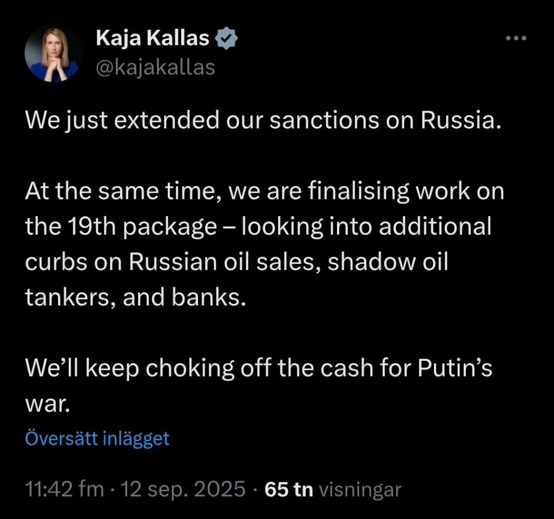Click the 12 sep. 2025 date
554x519 pixels.
tap(183, 490)
